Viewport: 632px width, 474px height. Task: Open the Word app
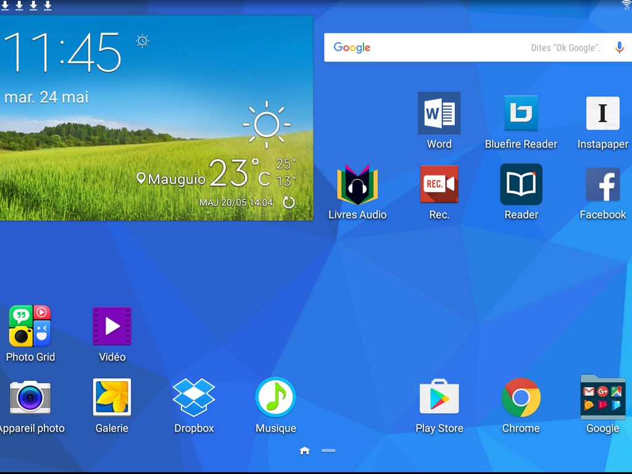[439, 114]
